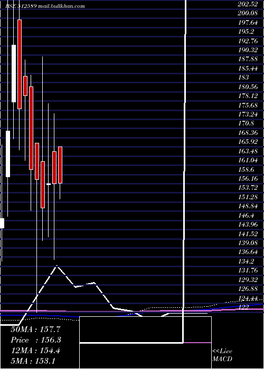Click the 146.4 price label
This screenshot has height=369, width=264.
tap(246, 215)
